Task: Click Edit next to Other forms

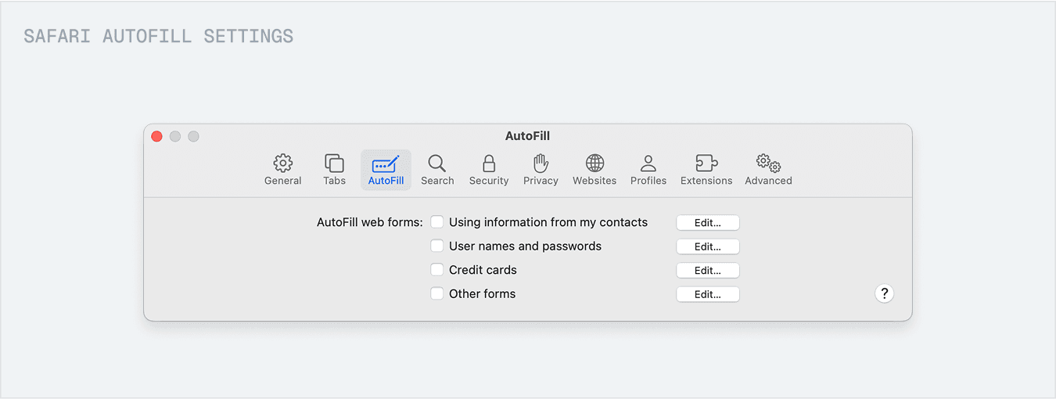Action: [707, 295]
